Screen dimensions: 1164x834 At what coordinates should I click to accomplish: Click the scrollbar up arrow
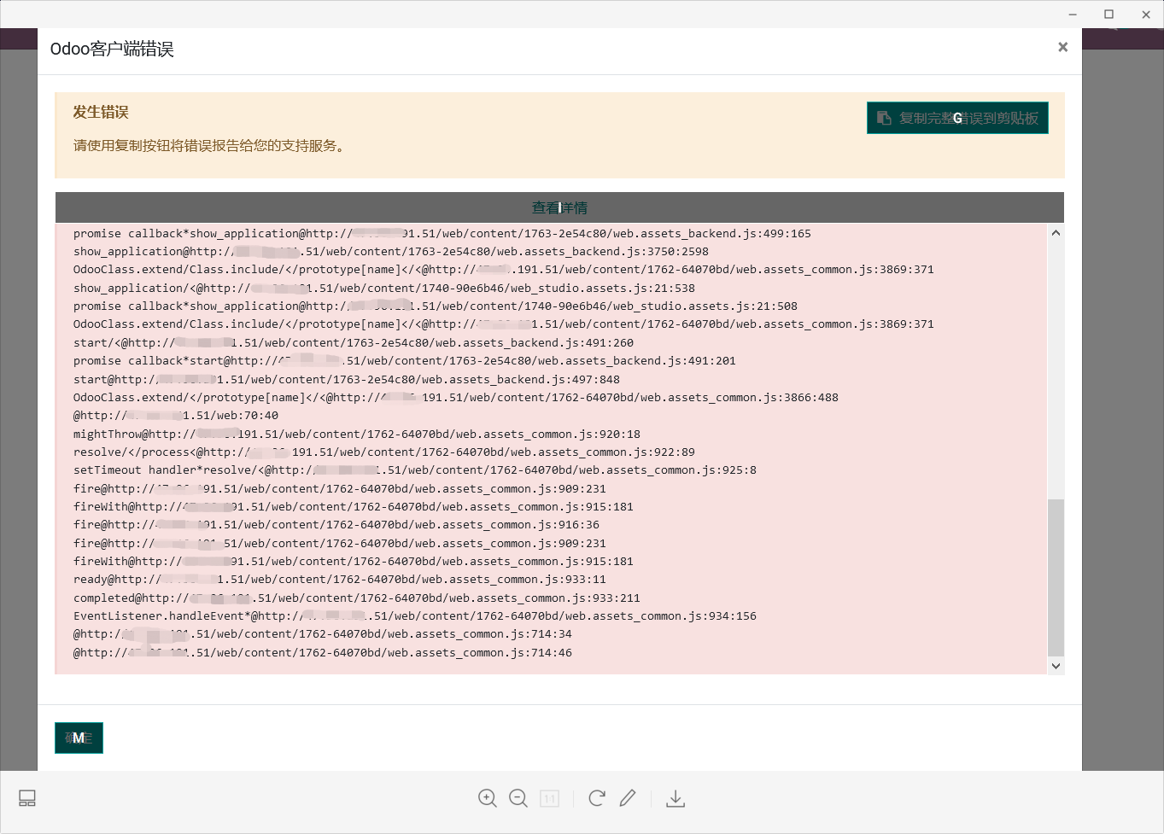[x=1056, y=231]
